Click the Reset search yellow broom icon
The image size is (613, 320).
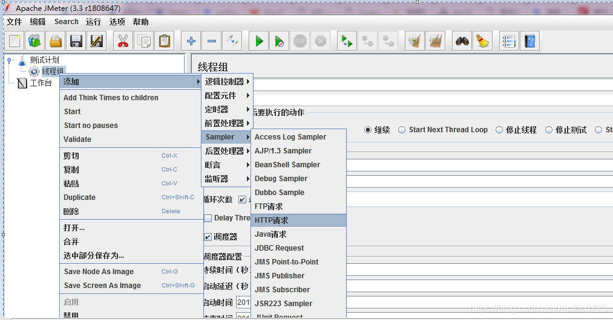coord(482,41)
